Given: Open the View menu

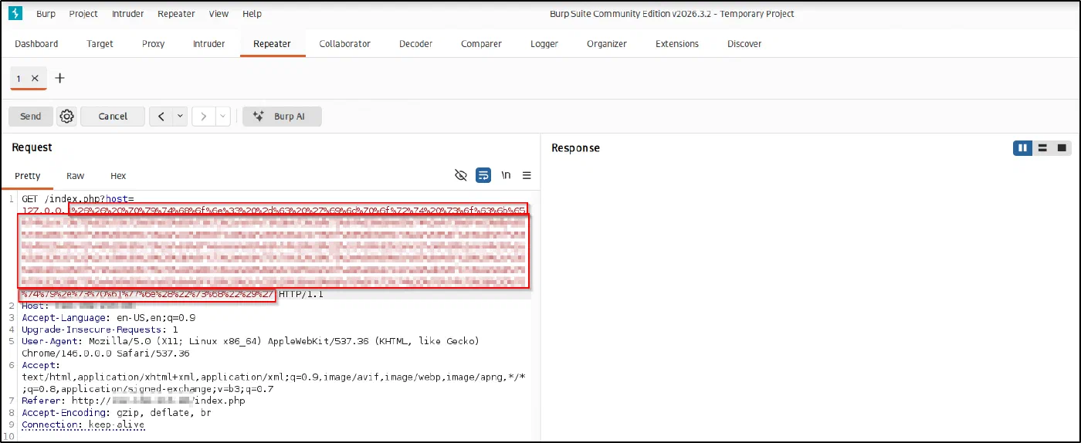Looking at the screenshot, I should (219, 14).
